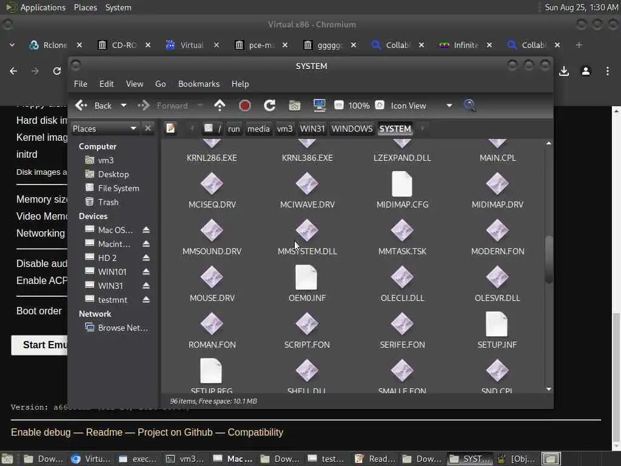Select the MCISEQ.DRV file icon
The height and width of the screenshot is (466, 621).
point(212,184)
